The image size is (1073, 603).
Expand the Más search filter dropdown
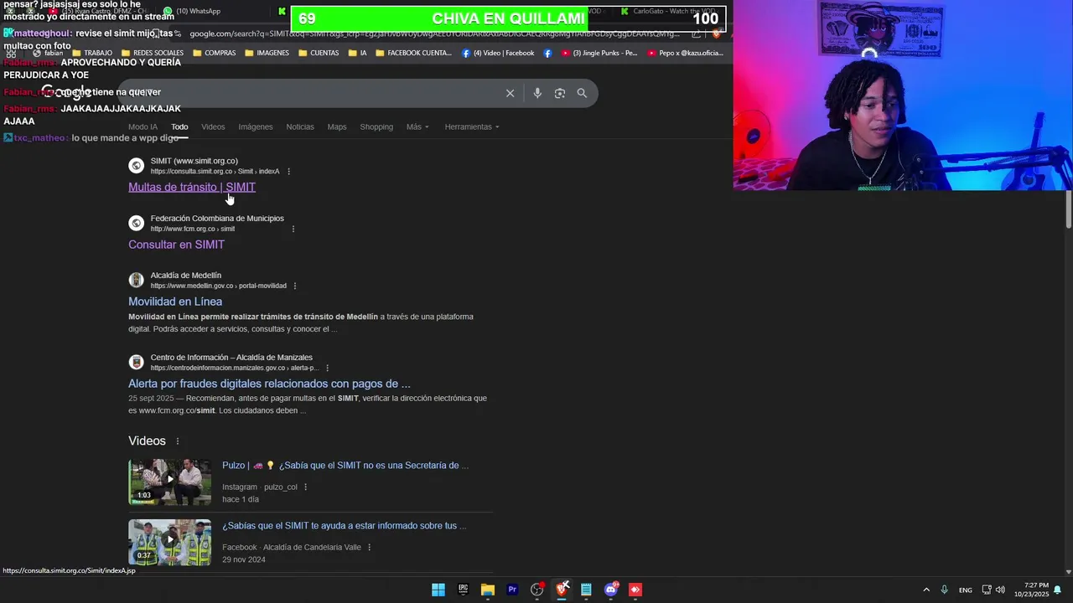pos(417,127)
